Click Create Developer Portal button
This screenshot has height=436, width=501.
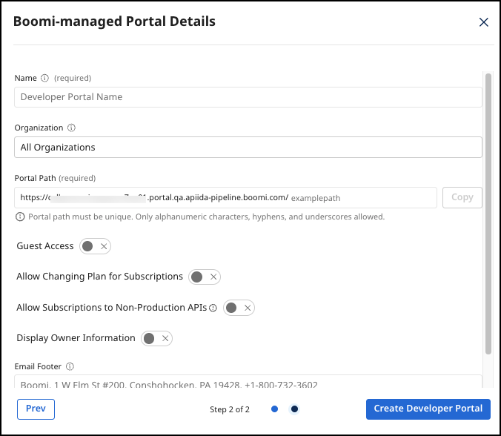(428, 409)
